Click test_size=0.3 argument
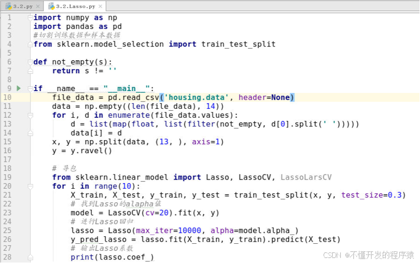 point(371,195)
